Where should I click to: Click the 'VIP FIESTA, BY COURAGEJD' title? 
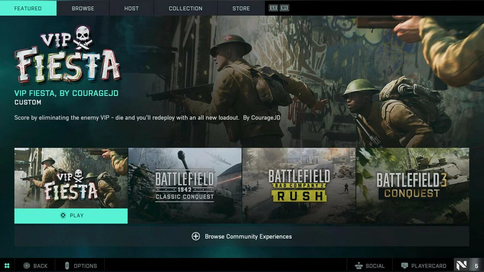pos(66,93)
